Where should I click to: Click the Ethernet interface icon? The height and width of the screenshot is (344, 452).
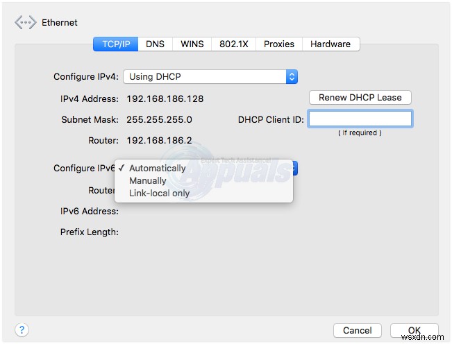(26, 22)
